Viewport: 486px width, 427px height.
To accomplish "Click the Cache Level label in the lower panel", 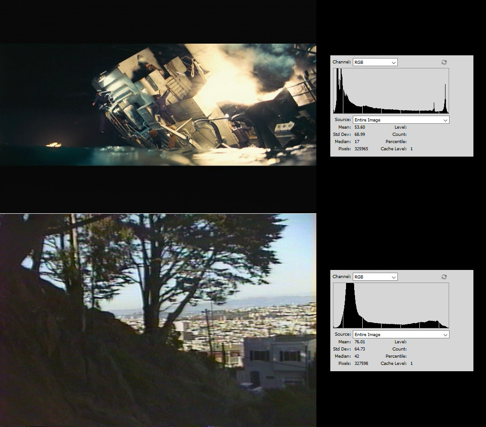I will click(394, 364).
